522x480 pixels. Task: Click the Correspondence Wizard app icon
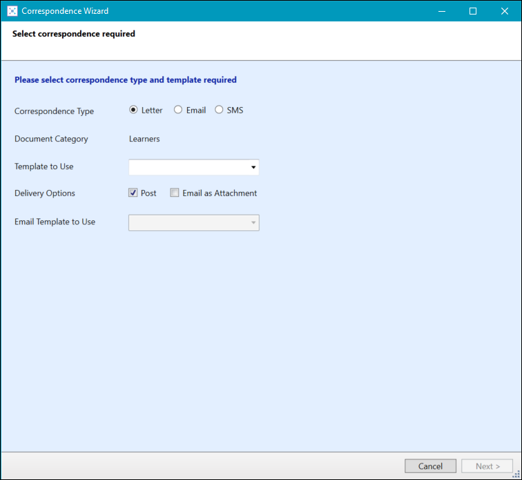pos(12,11)
